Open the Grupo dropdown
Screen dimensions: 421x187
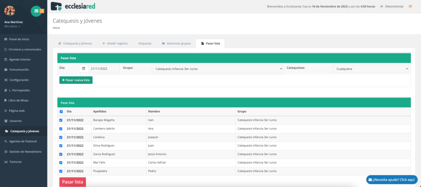217,69
